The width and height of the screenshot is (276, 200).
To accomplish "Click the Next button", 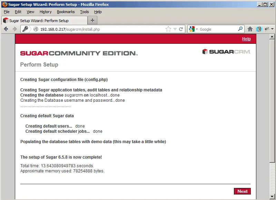I will pos(243,191).
